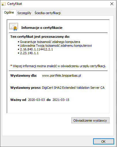The image size is (117, 147).
Task: Open the Szczegóły tab
Action: (24, 13)
